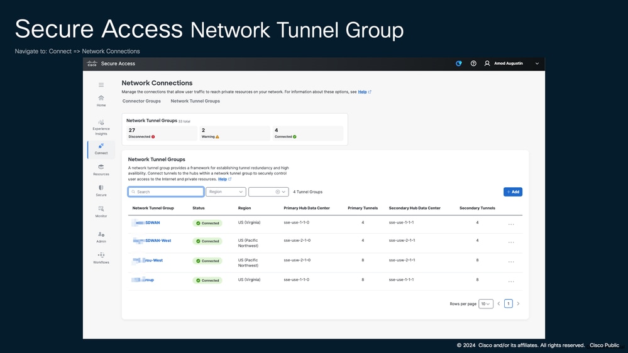This screenshot has height=353, width=628.
Task: Open Admin in the sidebar
Action: point(101,237)
